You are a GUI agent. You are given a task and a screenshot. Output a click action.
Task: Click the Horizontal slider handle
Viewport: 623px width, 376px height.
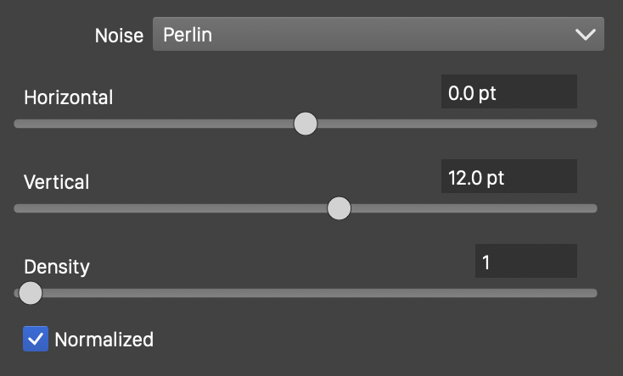[305, 124]
